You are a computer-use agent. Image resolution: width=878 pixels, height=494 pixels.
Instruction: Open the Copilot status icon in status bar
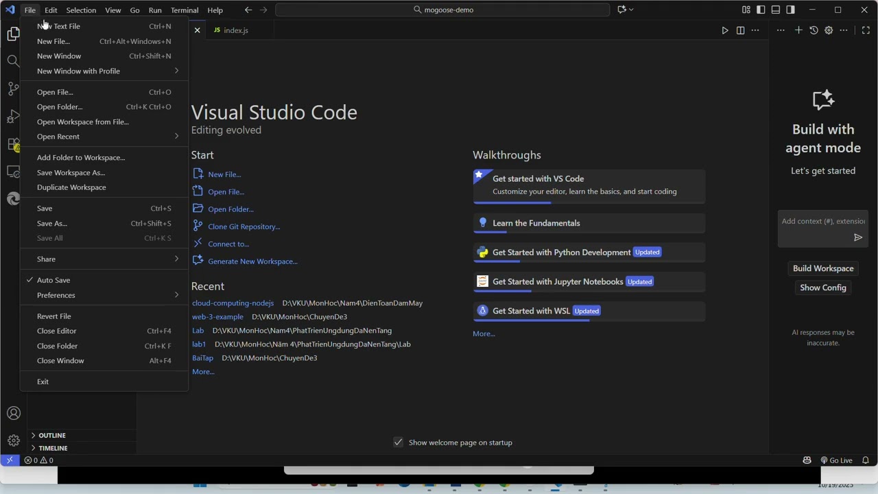click(x=807, y=460)
